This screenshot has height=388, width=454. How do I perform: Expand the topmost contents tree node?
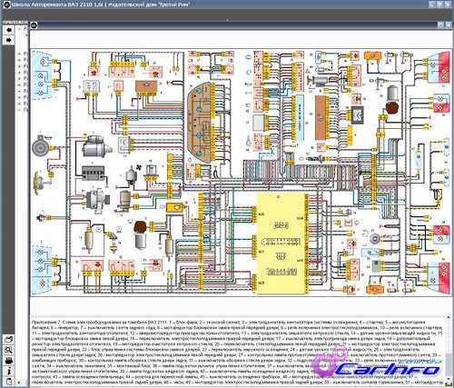click(x=20, y=29)
